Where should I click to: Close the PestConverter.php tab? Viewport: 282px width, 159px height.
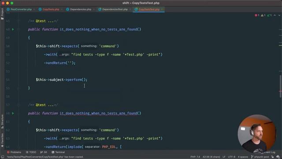34,9
